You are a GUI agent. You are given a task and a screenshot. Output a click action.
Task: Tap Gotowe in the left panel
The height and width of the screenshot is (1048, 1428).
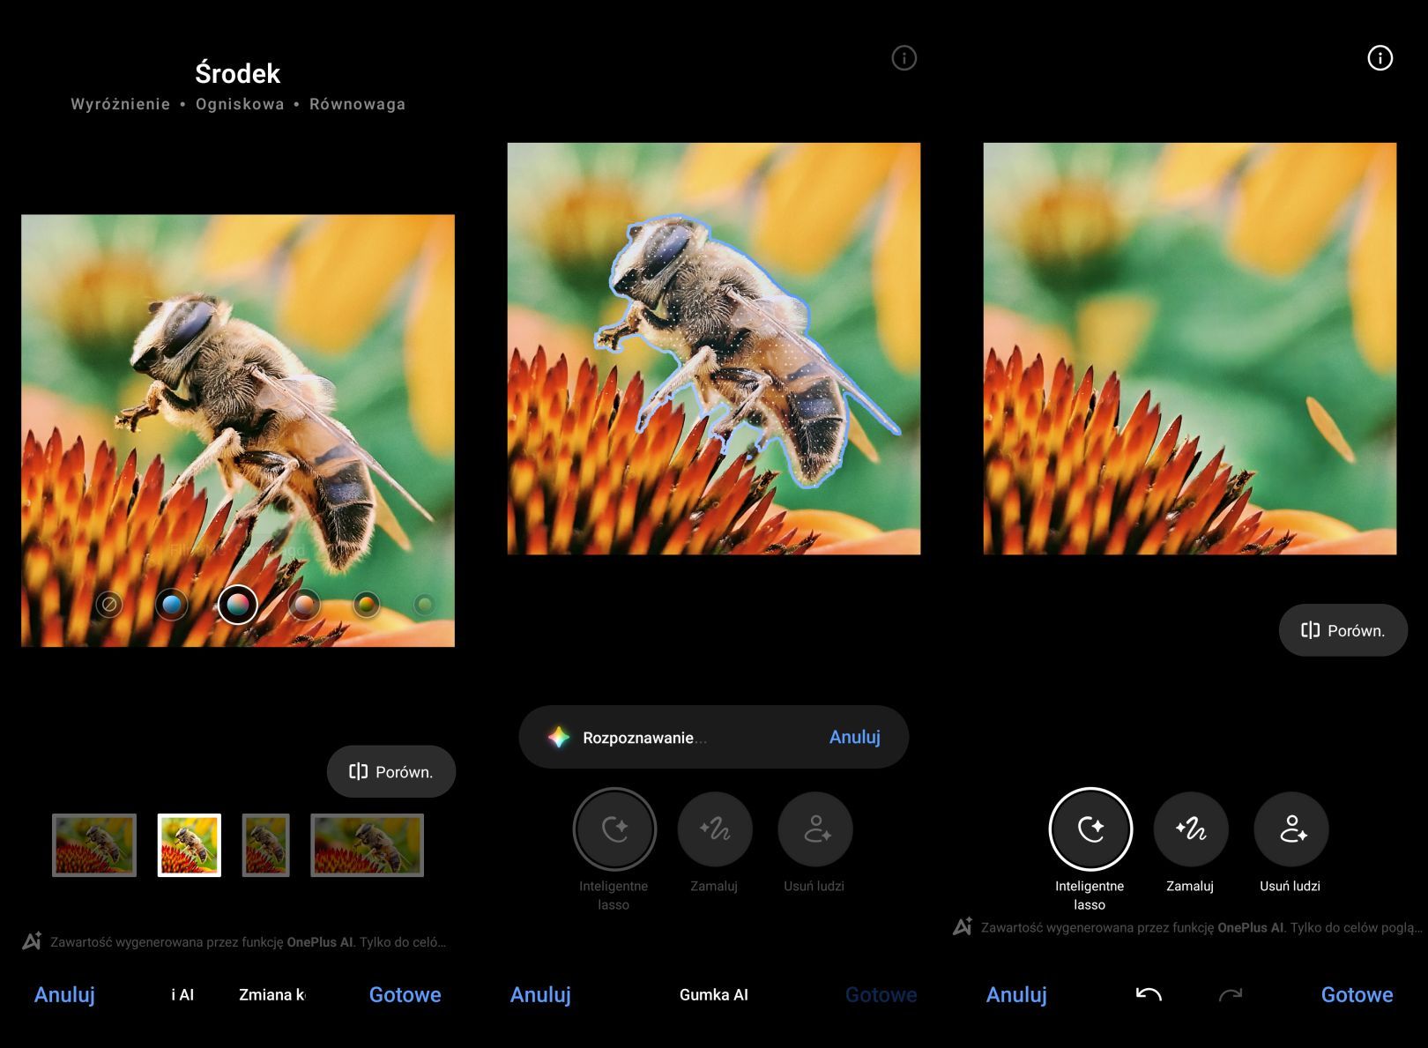point(405,994)
